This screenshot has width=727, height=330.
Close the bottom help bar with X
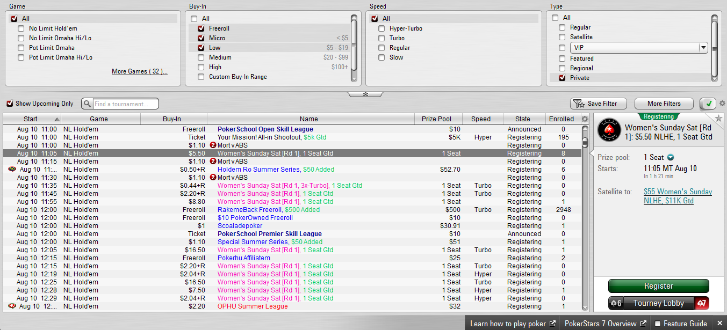point(720,323)
